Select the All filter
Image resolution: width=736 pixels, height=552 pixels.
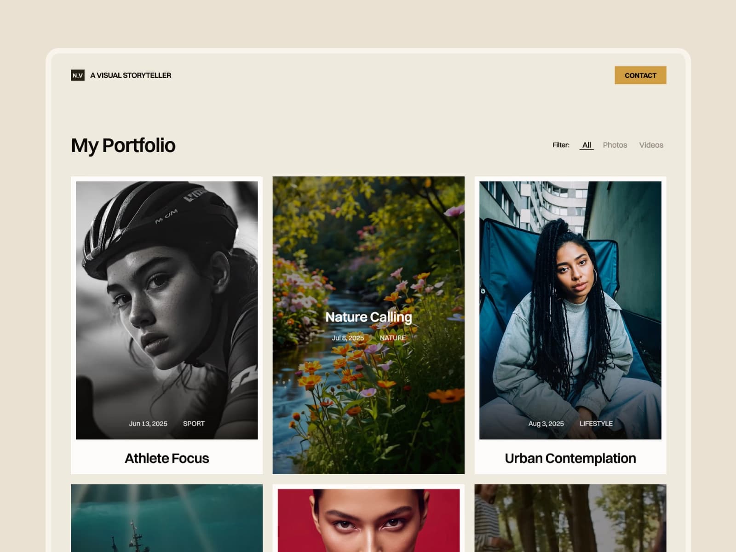(586, 145)
